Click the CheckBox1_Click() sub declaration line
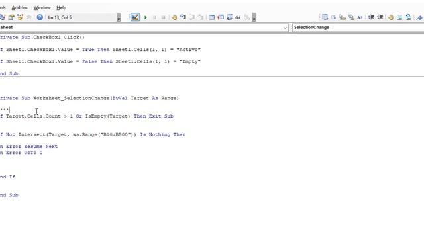 click(x=42, y=37)
